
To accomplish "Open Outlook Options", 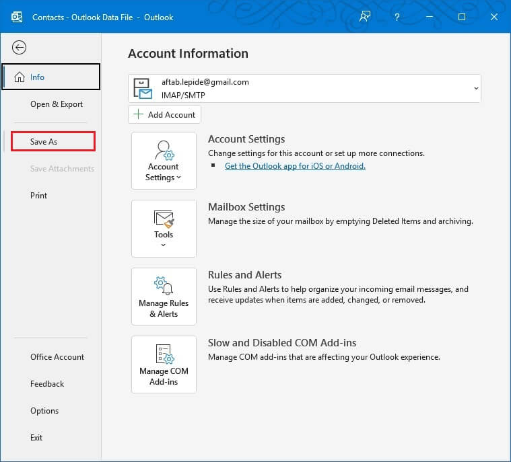I will (44, 411).
